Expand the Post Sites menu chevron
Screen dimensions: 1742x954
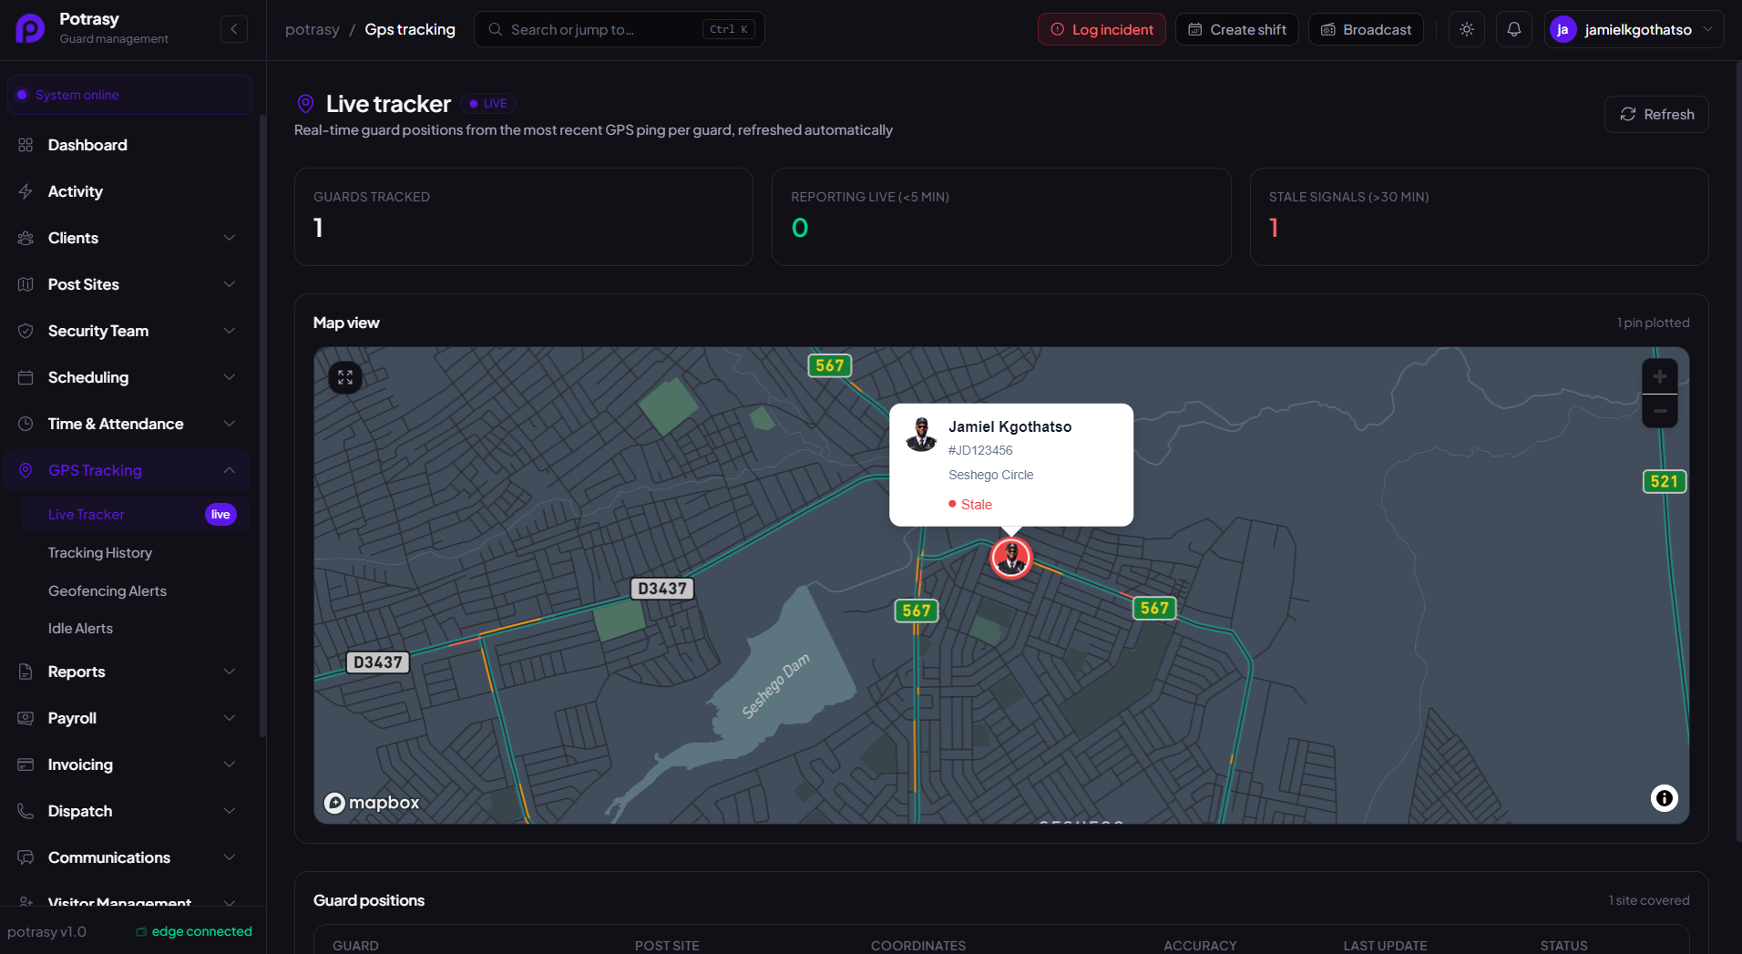[x=230, y=284]
